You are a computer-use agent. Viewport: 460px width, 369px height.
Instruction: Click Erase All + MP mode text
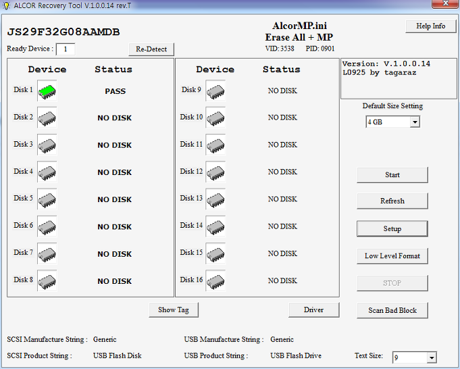(299, 38)
